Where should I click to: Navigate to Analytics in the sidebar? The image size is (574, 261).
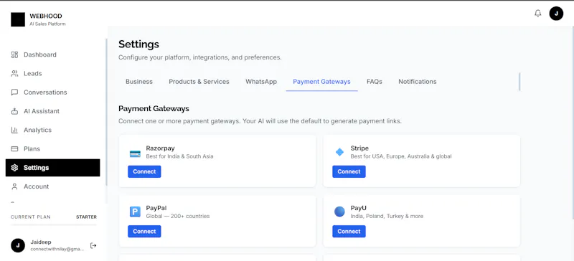(x=52, y=130)
